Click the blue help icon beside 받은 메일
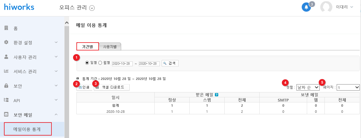 pyautogui.click(x=216, y=95)
